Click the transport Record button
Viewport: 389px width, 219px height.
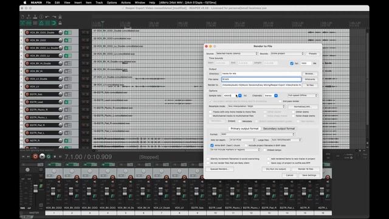click(35, 156)
